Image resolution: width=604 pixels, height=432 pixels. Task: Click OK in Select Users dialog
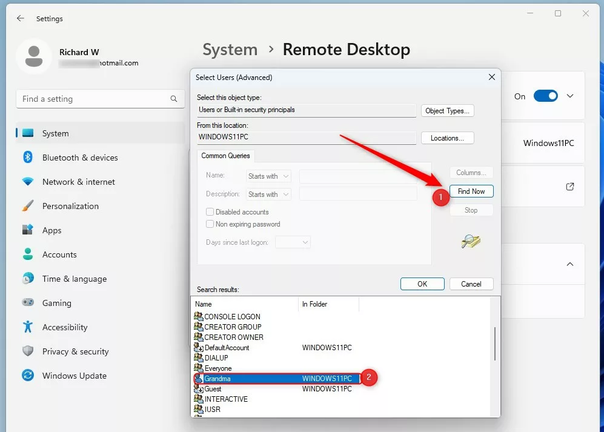[x=422, y=284]
